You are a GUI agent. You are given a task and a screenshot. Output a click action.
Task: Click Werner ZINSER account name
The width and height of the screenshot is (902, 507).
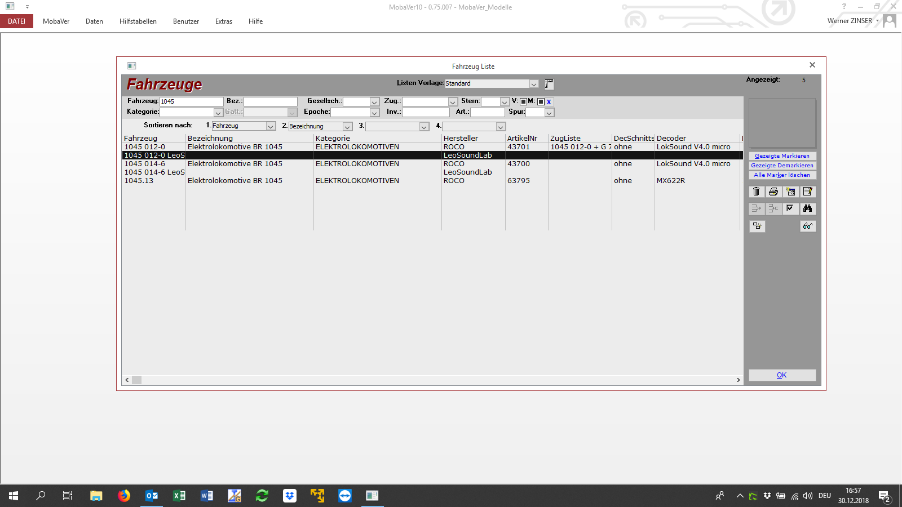tap(850, 21)
